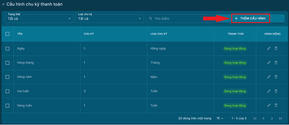
Task: Click the Loại chu kỳ column header
Action: (x=159, y=34)
